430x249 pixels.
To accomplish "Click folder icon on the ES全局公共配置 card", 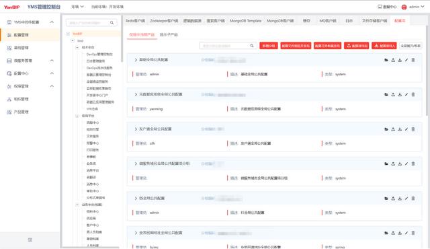I will (386, 199).
